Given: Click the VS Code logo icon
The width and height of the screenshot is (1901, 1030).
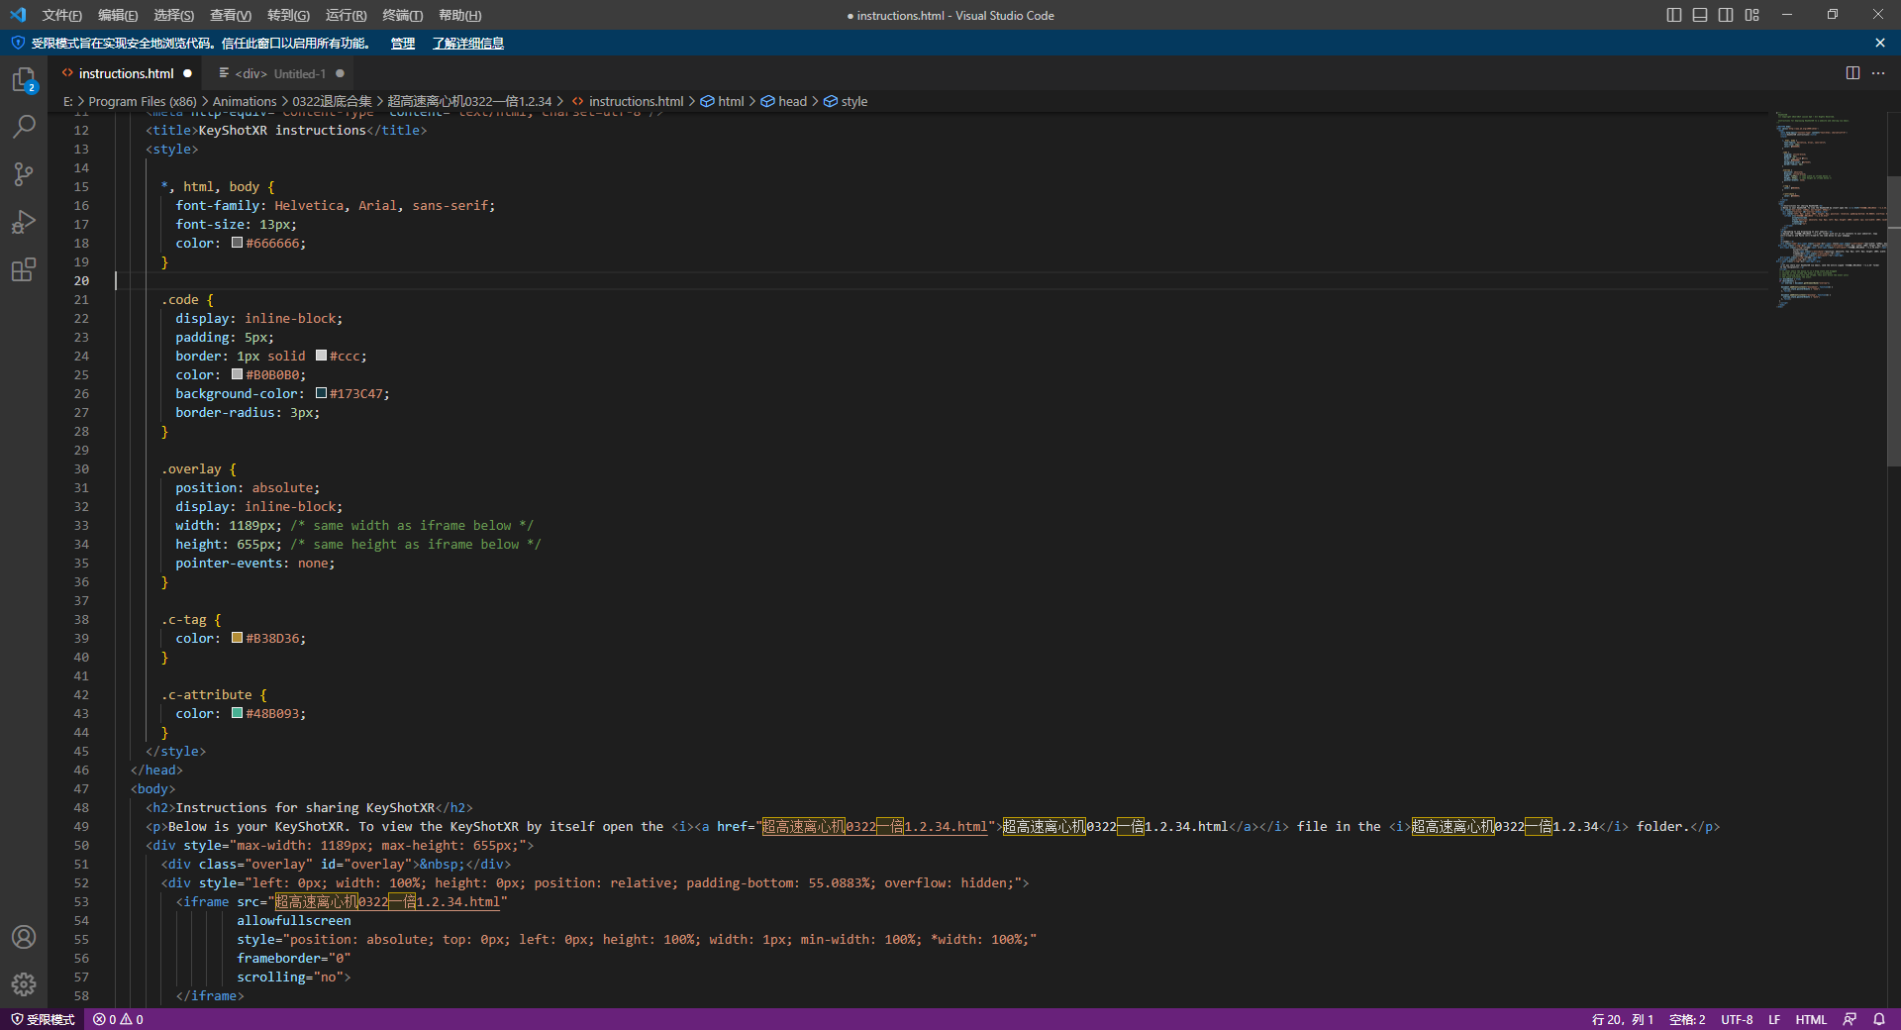Looking at the screenshot, I should pos(18,15).
